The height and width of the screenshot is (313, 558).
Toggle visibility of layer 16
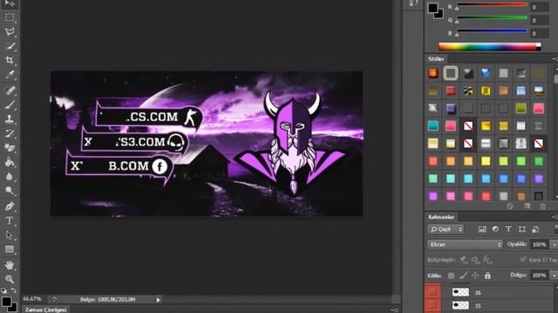(x=432, y=292)
